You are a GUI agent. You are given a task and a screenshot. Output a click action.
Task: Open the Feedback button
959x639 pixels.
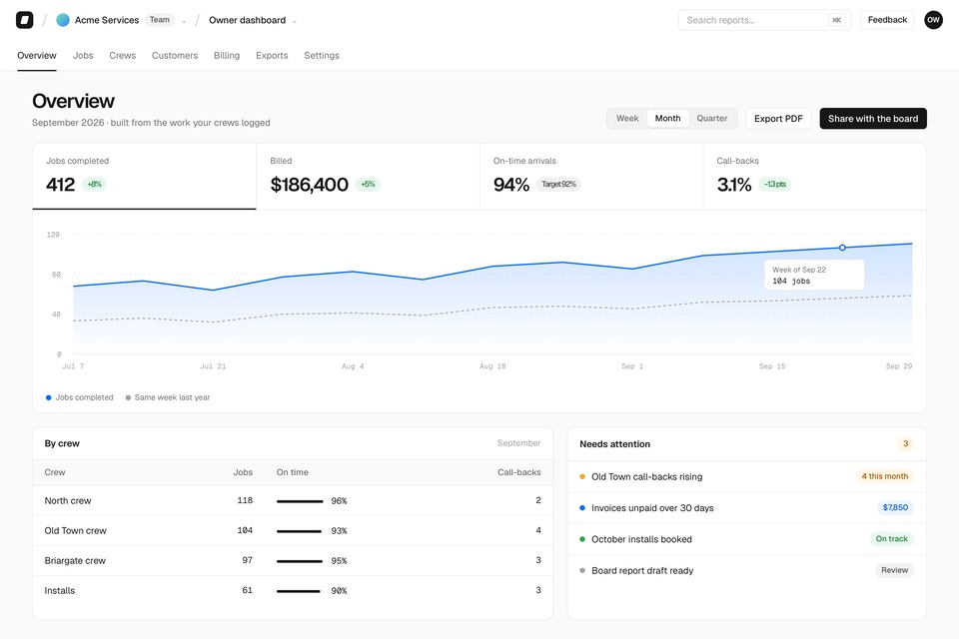click(x=887, y=20)
